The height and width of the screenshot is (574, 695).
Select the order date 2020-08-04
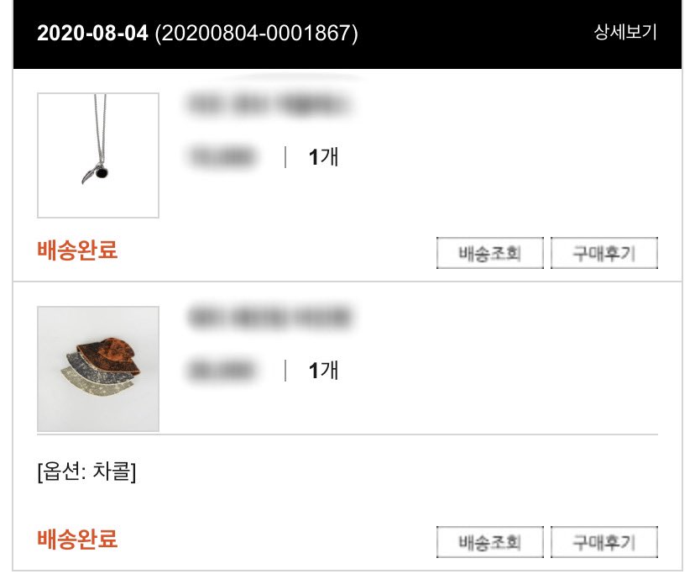(x=91, y=35)
